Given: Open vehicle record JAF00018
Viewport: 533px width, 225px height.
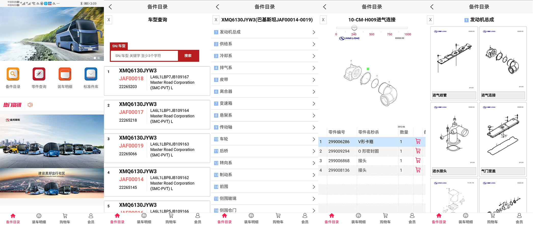Looking at the screenshot, I should (157, 81).
